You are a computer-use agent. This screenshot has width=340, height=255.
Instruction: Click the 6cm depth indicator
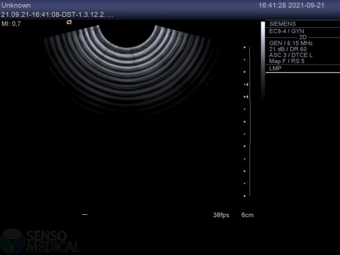(248, 215)
